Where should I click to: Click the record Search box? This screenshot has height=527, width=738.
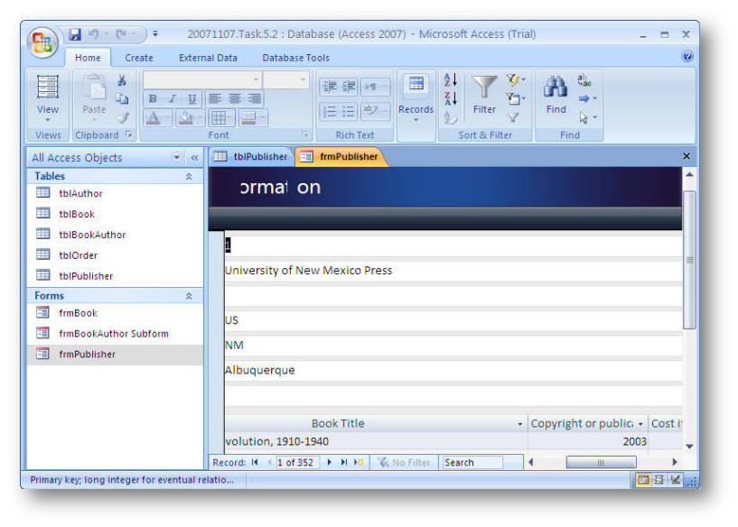[x=472, y=463]
